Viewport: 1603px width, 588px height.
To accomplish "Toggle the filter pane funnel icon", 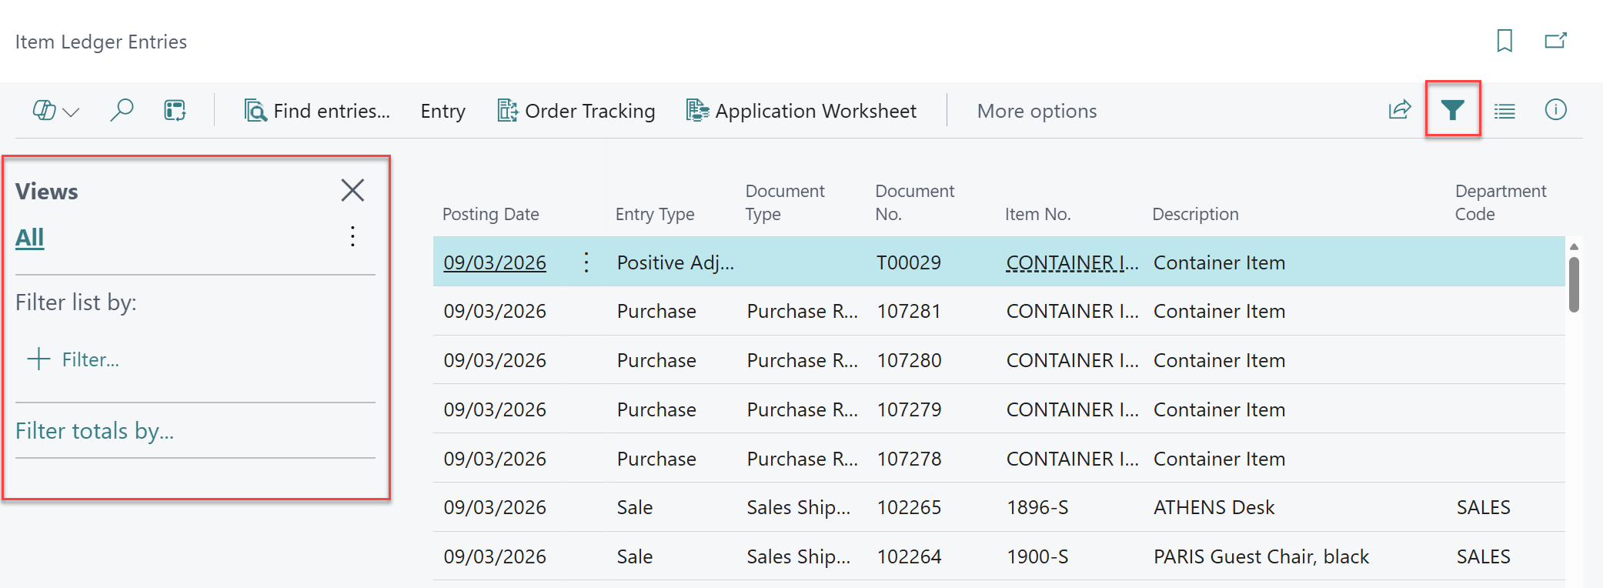I will (1452, 110).
